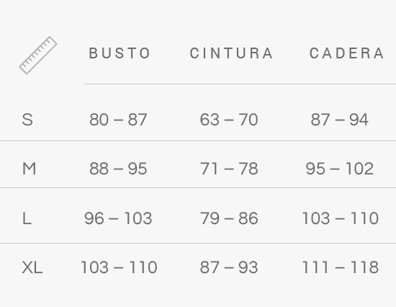Click the XL size row label
This screenshot has height=307, width=396.
coord(32,267)
